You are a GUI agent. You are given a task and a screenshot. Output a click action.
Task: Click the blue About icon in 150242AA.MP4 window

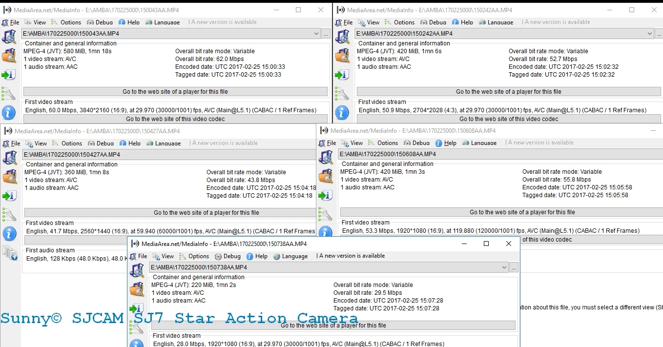pos(342,113)
